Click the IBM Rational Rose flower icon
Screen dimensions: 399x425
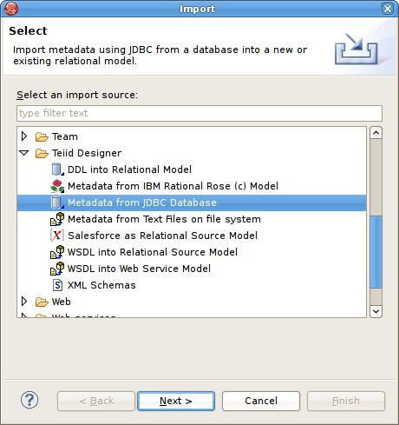[x=57, y=186]
